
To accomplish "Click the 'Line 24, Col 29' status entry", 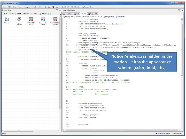I will (177, 133).
